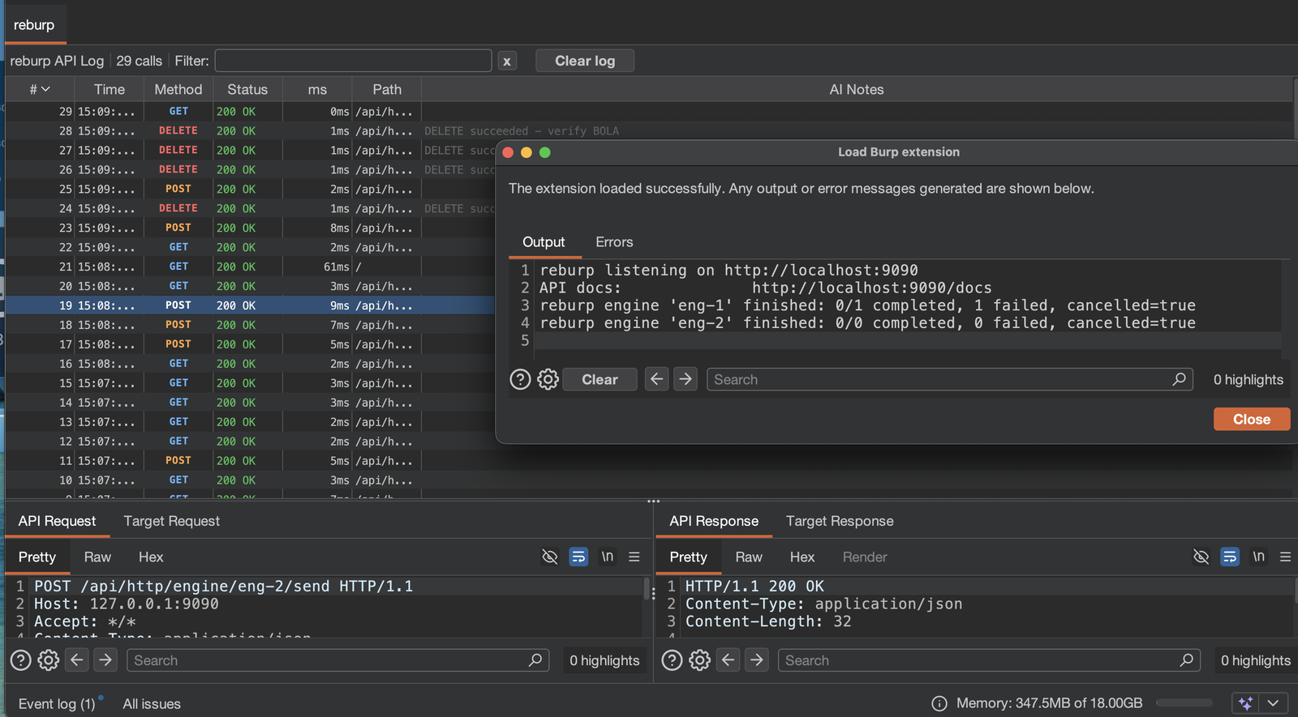
Task: Open settings gear below API Request pane
Action: point(49,660)
